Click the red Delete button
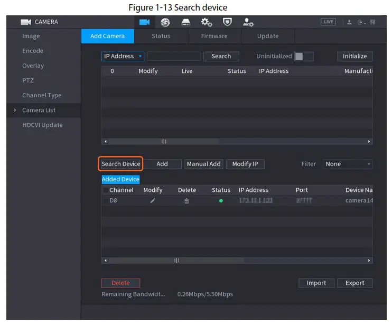Image resolution: width=392 pixels, height=323 pixels. [x=121, y=283]
